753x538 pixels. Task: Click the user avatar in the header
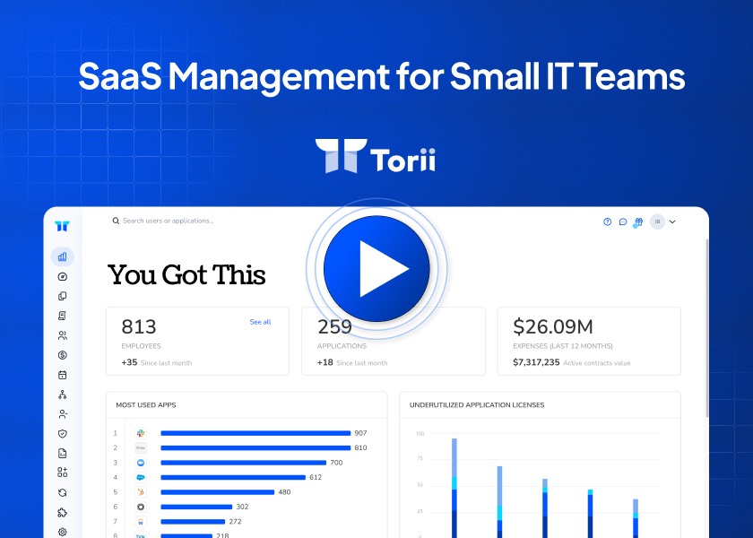pos(657,221)
